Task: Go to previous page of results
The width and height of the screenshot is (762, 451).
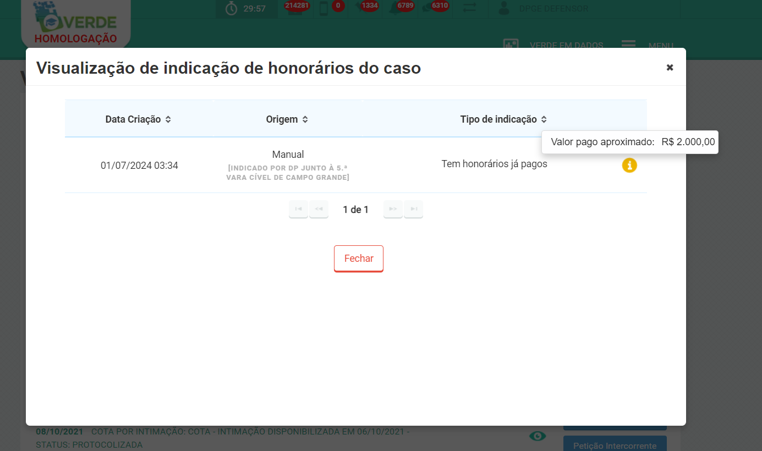Action: point(319,209)
